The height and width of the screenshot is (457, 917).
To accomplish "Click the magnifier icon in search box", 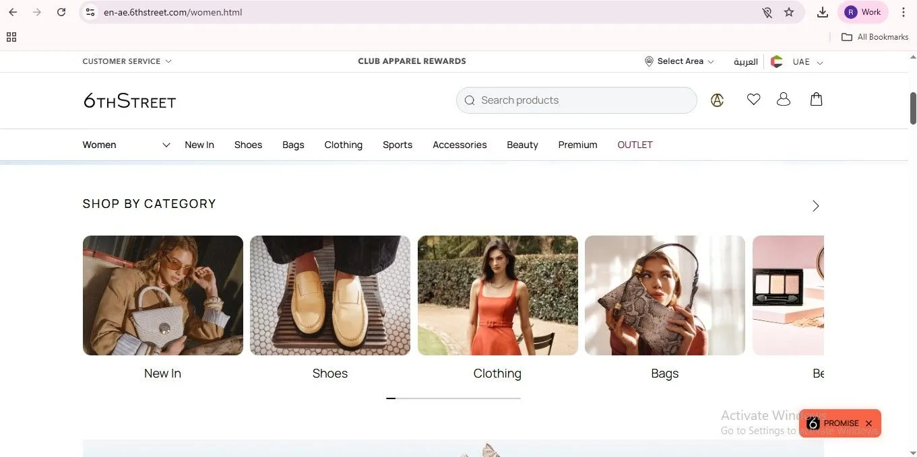I will (470, 100).
